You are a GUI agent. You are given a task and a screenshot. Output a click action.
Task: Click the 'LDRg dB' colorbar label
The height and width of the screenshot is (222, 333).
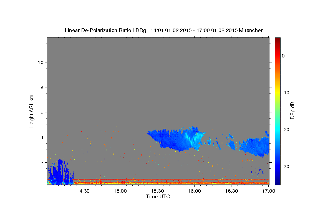292,112
